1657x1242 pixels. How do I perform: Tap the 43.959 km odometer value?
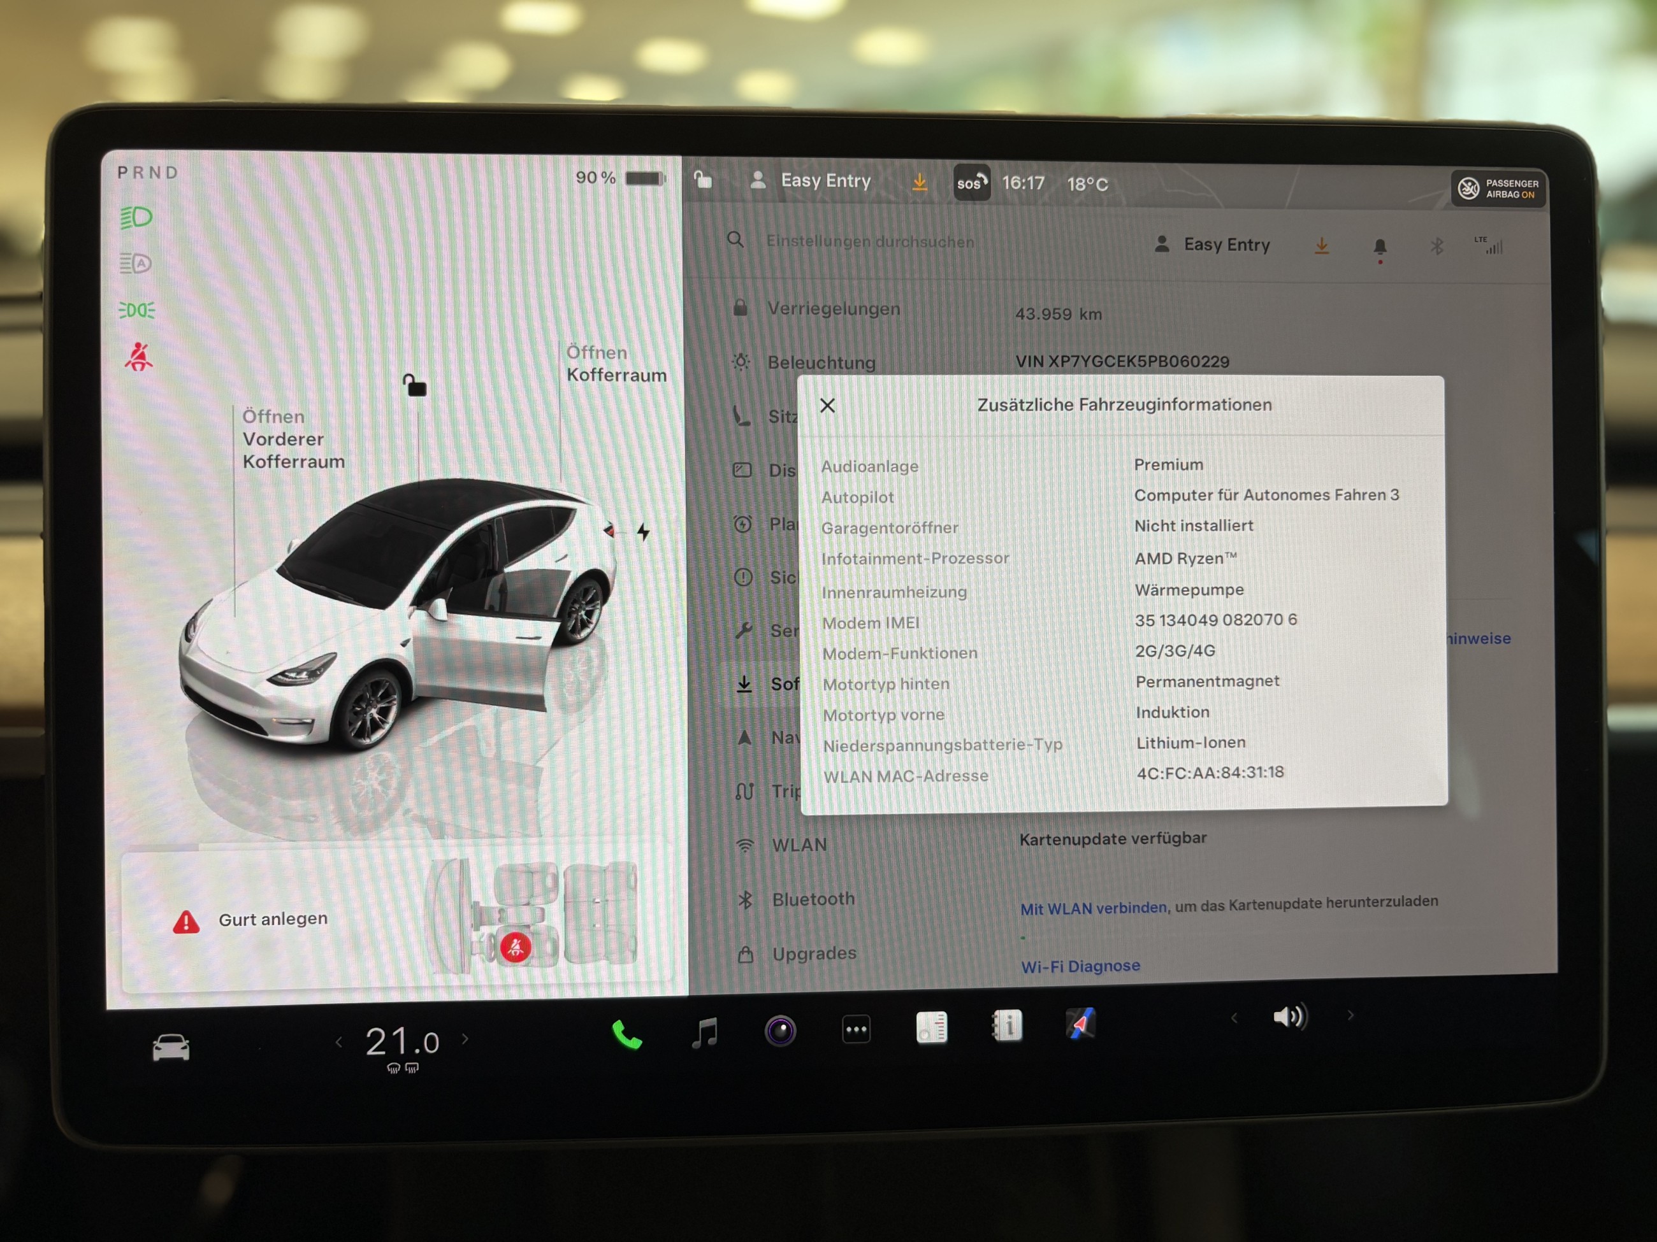pos(1059,313)
